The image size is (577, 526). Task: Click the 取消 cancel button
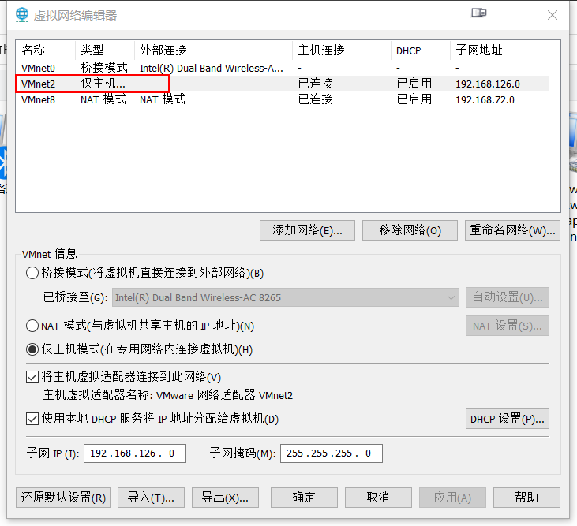click(x=378, y=498)
